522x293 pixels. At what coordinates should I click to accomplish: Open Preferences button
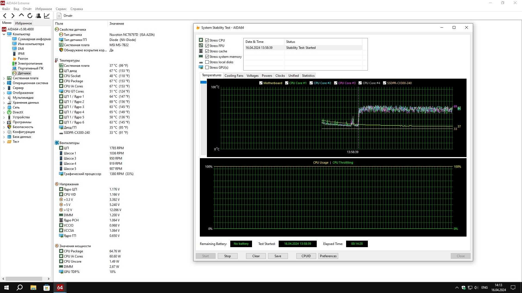[328, 256]
